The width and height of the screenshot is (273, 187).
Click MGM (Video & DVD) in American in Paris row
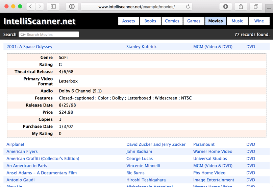(x=213, y=166)
